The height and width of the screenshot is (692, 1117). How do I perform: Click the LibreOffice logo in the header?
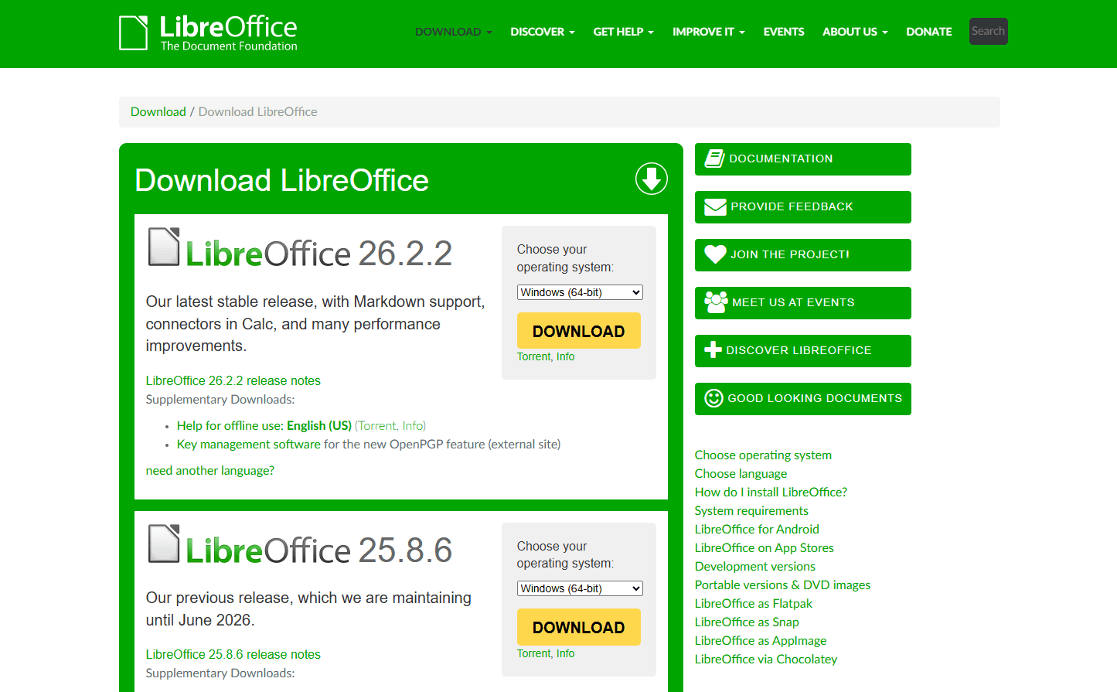[x=207, y=32]
